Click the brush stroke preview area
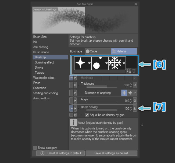 [85, 20]
